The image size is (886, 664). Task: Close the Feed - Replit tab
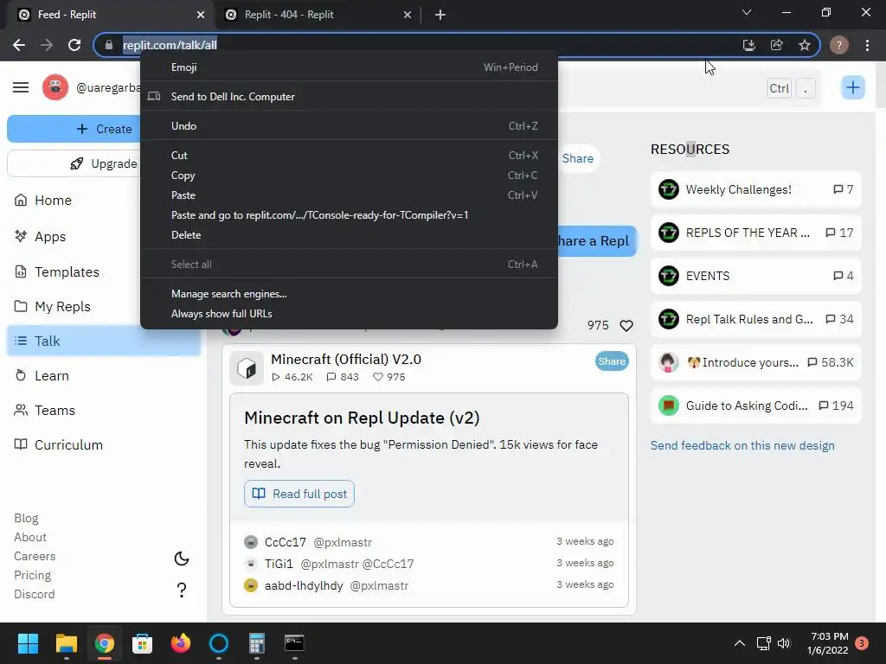pyautogui.click(x=201, y=15)
